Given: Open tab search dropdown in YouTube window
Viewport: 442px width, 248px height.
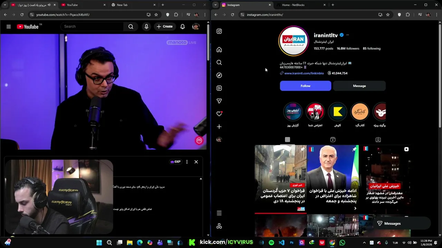Looking at the screenshot, I should [x=5, y=5].
